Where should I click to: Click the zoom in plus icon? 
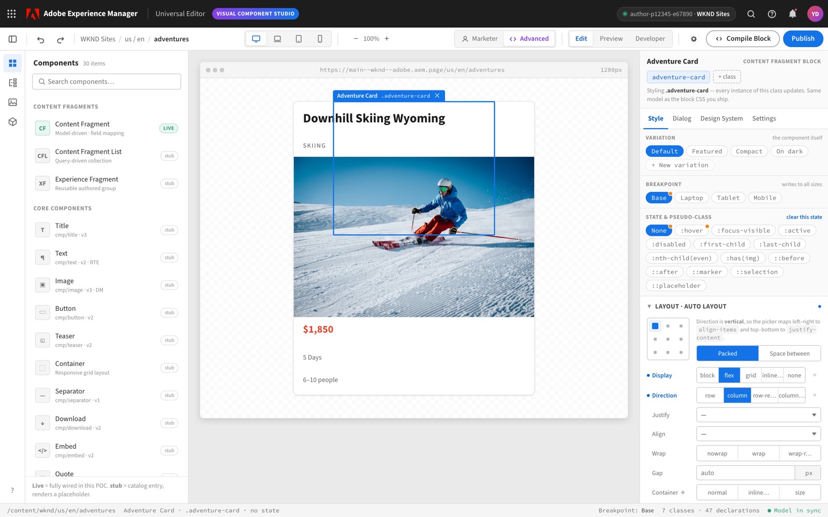[387, 39]
